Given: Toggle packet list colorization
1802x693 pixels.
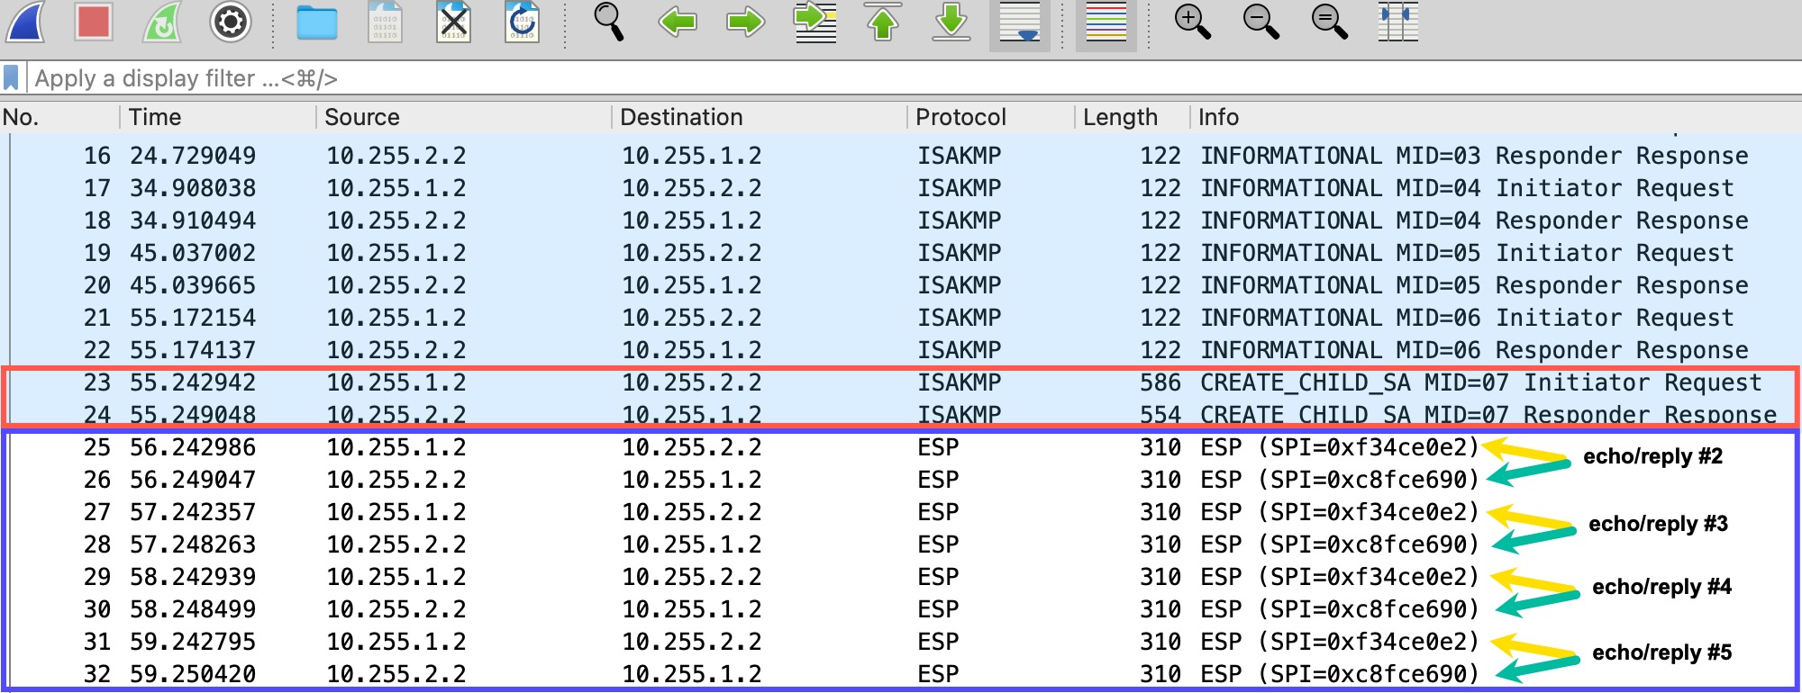Looking at the screenshot, I should point(1106,22).
